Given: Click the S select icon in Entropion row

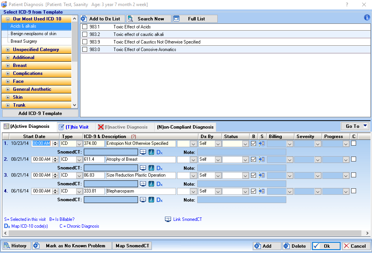Looking at the screenshot, I should click(262, 143).
